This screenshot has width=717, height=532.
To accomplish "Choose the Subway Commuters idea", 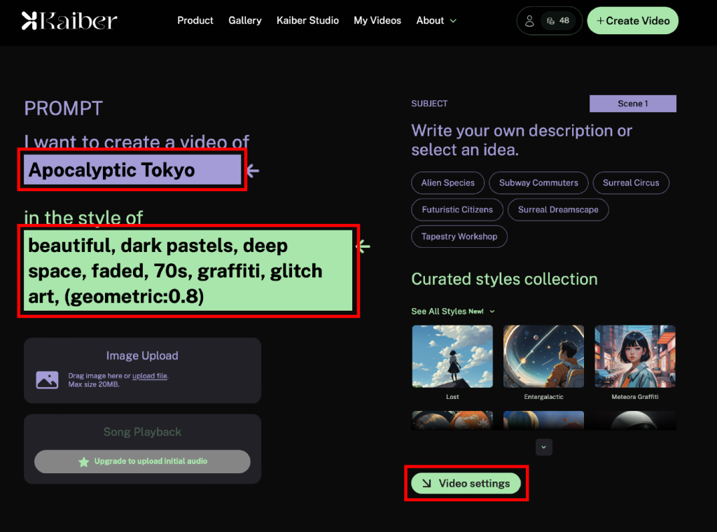I will point(538,183).
